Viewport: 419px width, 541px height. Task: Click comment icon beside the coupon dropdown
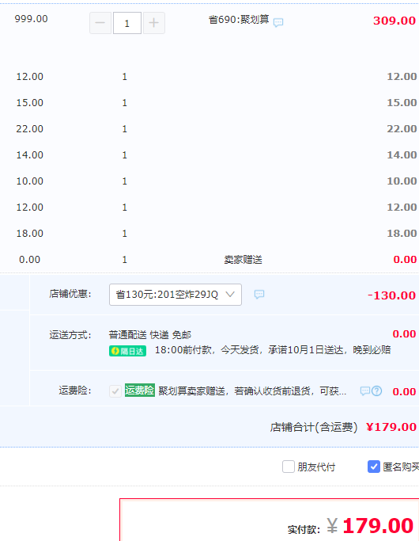[x=259, y=295]
